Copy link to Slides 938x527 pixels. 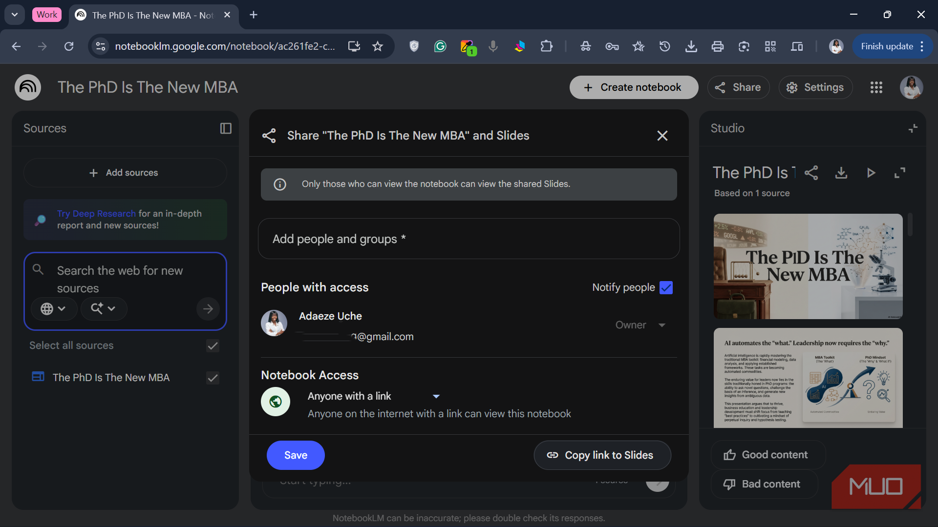[602, 455]
